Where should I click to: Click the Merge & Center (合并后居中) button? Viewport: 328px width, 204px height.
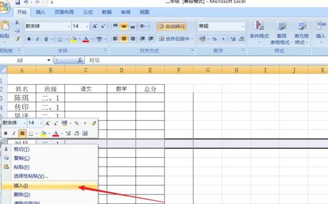pos(175,38)
